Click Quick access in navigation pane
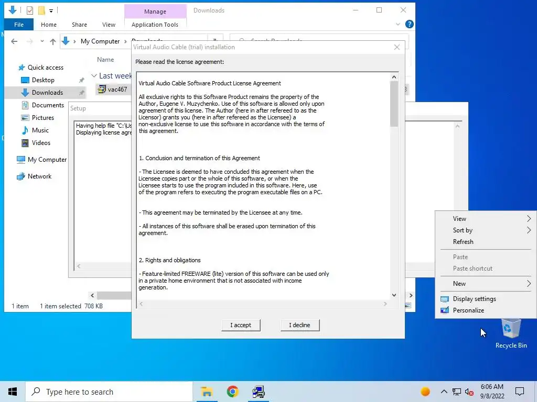Viewport: 537px width, 402px height. click(x=45, y=68)
